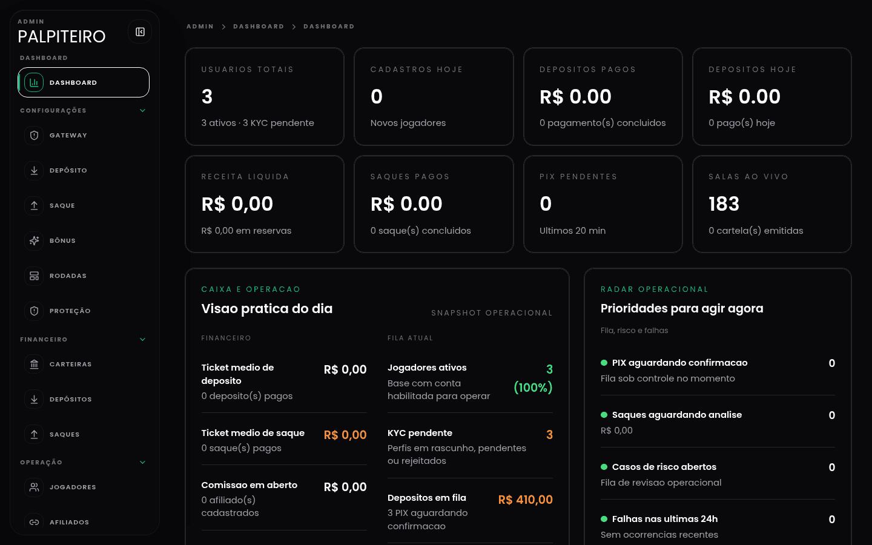Select the Saque upload icon

(x=34, y=205)
